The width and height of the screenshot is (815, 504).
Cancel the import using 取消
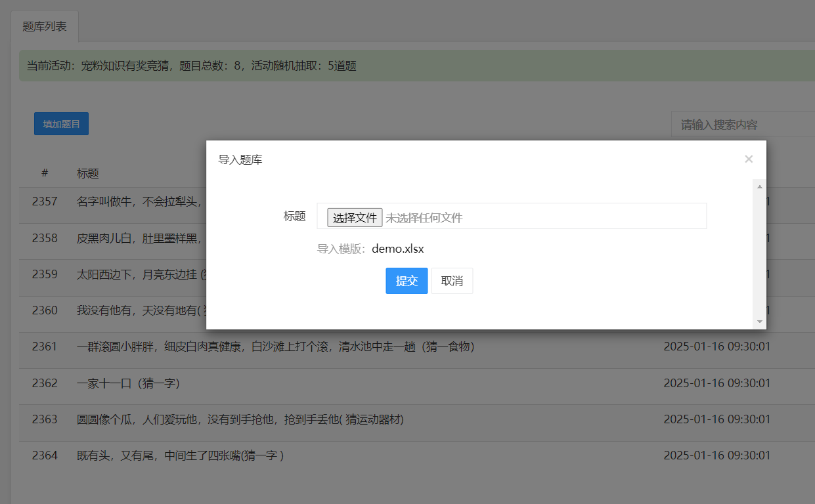[x=452, y=280]
